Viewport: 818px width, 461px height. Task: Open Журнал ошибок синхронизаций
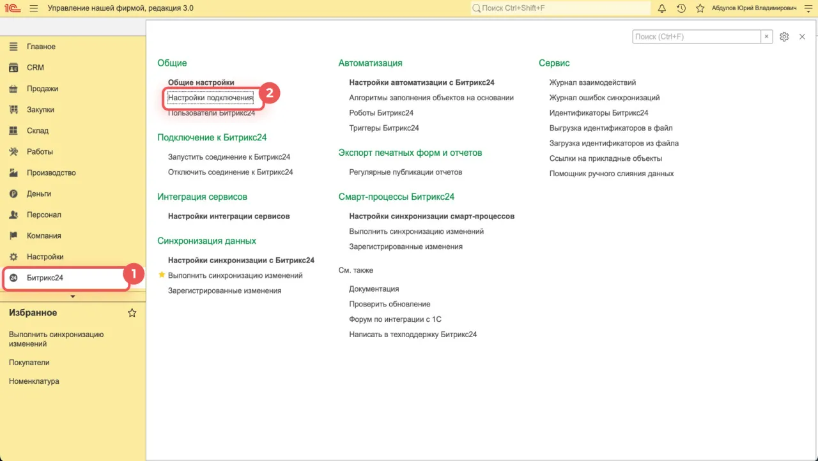pos(605,98)
